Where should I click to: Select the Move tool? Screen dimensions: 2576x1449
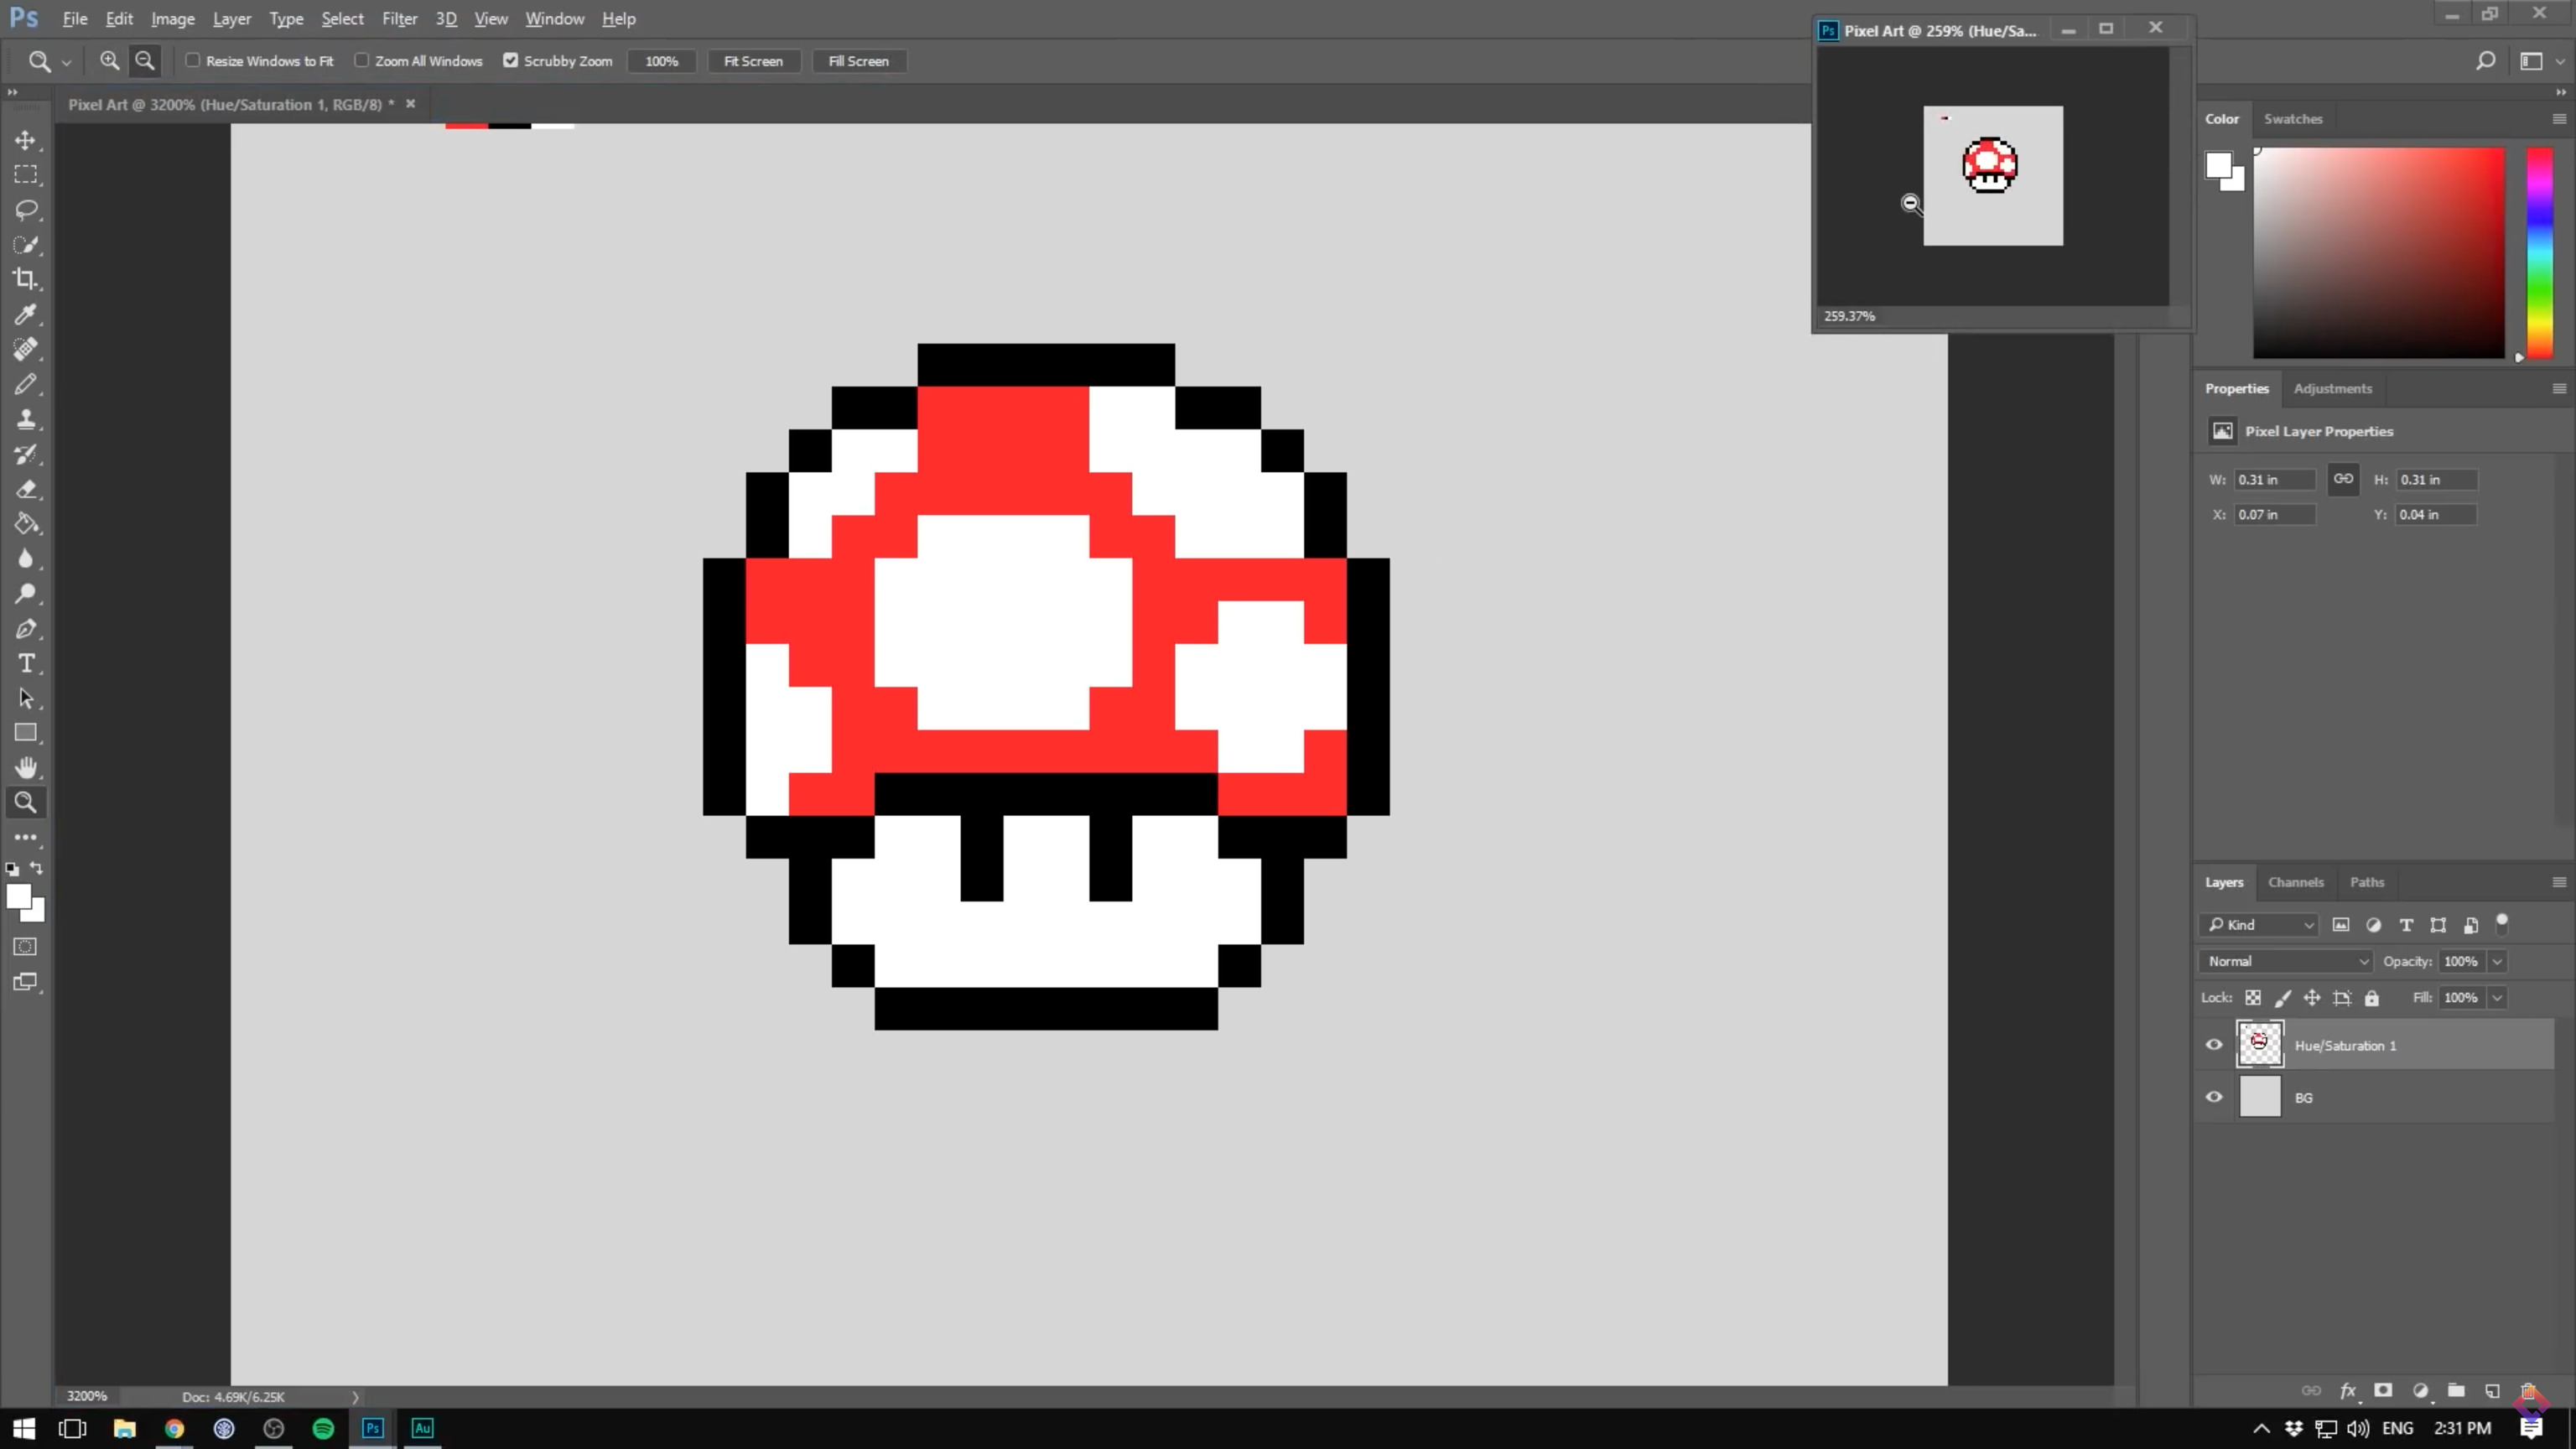click(x=26, y=140)
